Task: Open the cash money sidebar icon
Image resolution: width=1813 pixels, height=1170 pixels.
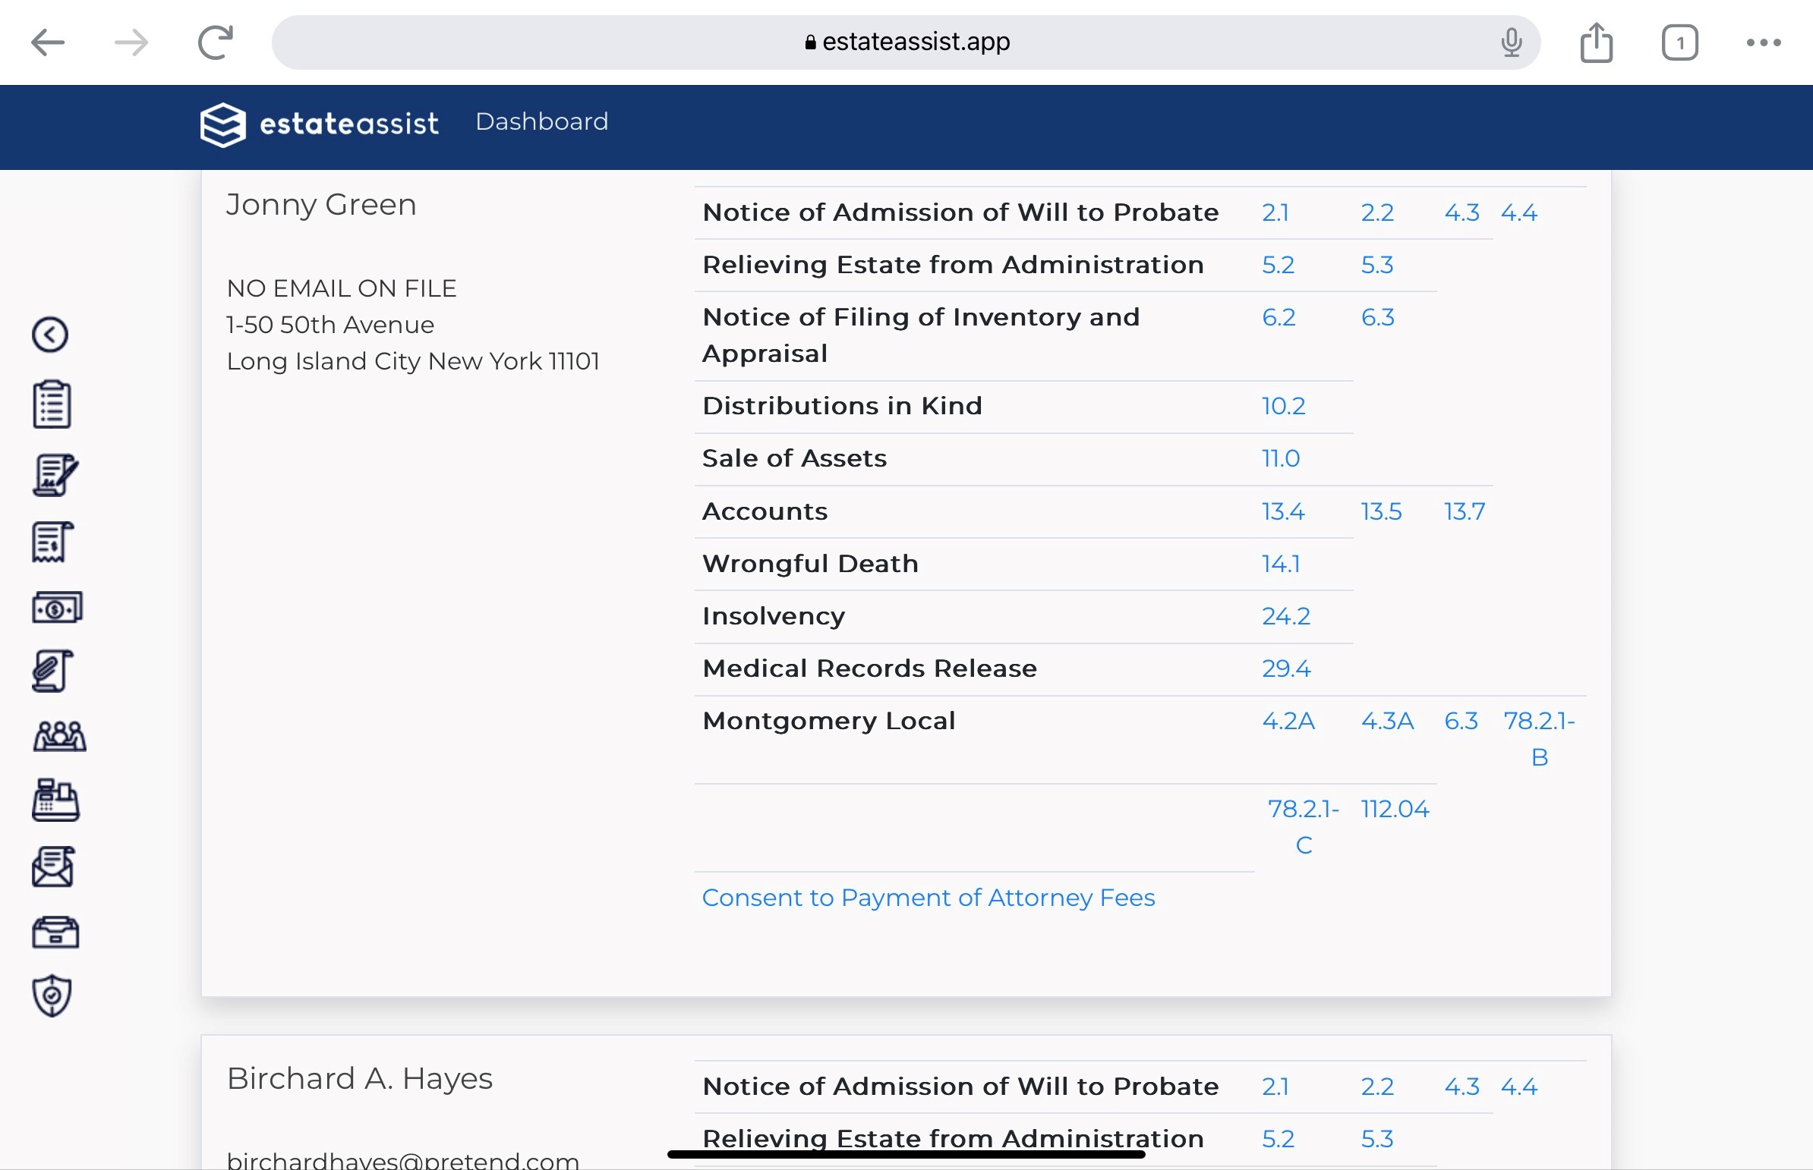Action: point(57,608)
